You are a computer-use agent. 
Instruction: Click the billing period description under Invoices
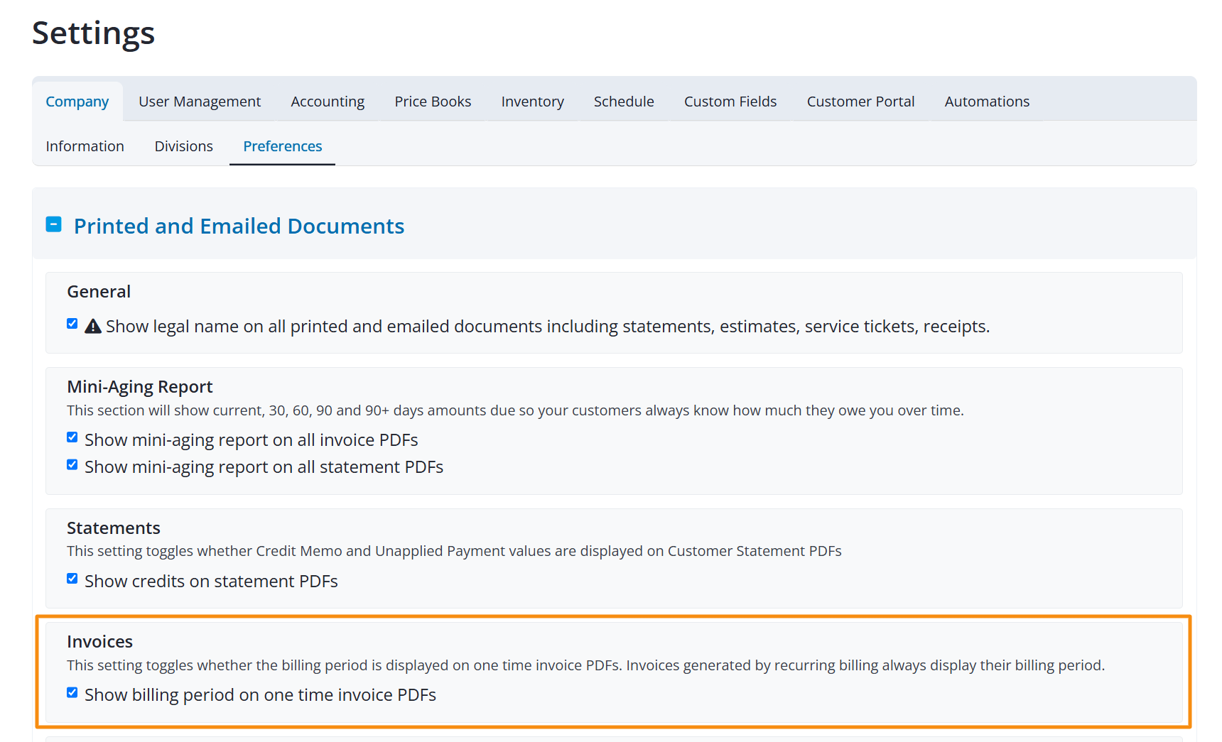[x=586, y=665]
